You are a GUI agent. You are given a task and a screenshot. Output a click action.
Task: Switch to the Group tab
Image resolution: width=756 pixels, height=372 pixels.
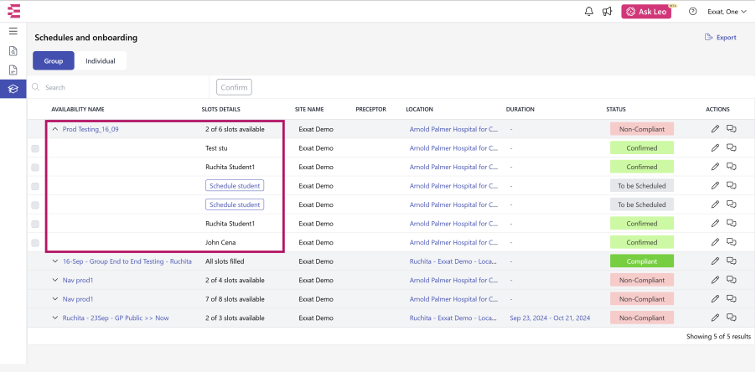pyautogui.click(x=54, y=60)
